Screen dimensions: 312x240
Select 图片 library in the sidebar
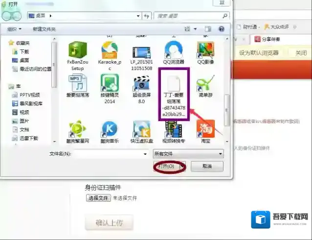pos(24,120)
